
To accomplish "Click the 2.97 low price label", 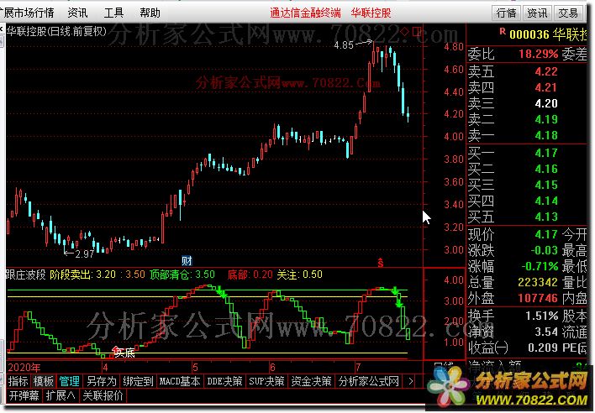I will pyautogui.click(x=84, y=254).
